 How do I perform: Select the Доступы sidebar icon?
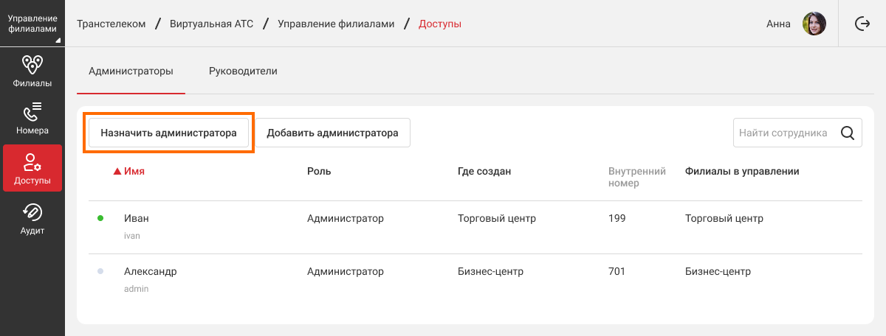point(32,168)
